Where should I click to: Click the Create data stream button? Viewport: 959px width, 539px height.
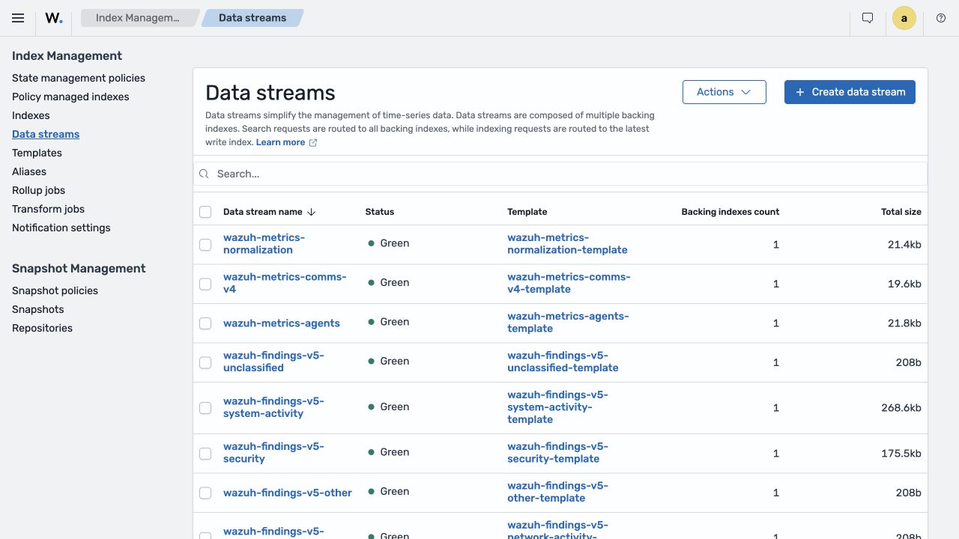point(850,92)
